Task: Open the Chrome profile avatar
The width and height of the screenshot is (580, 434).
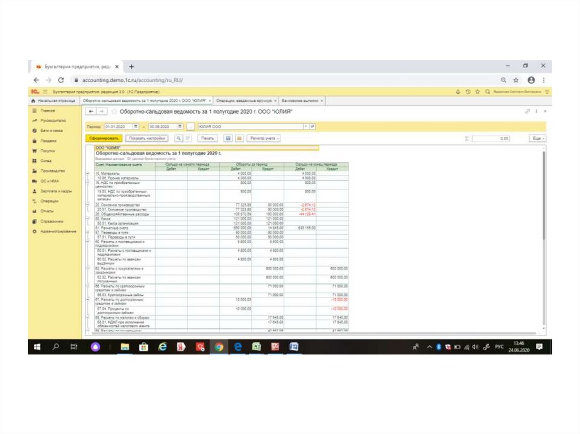Action: pos(531,80)
